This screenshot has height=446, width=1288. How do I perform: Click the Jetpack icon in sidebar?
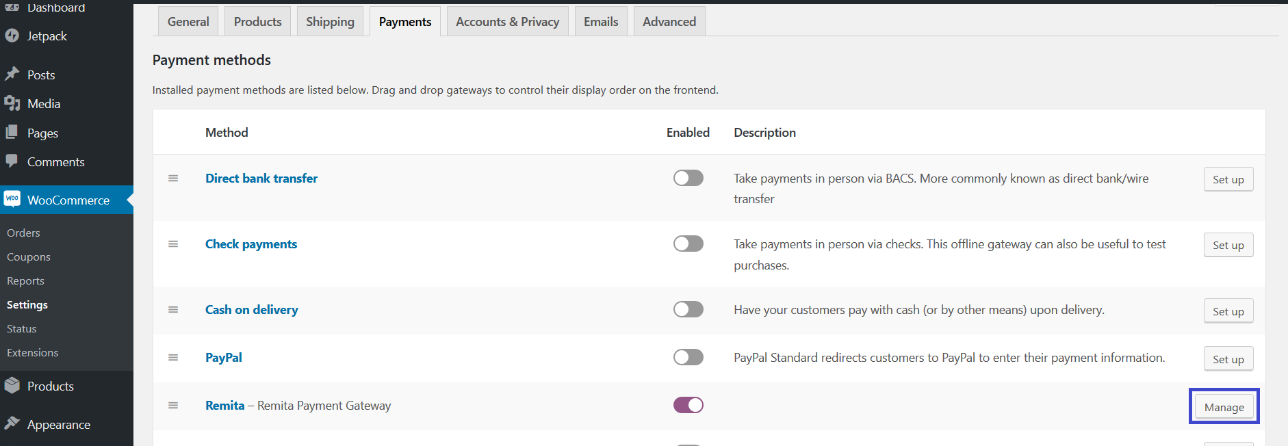[12, 36]
